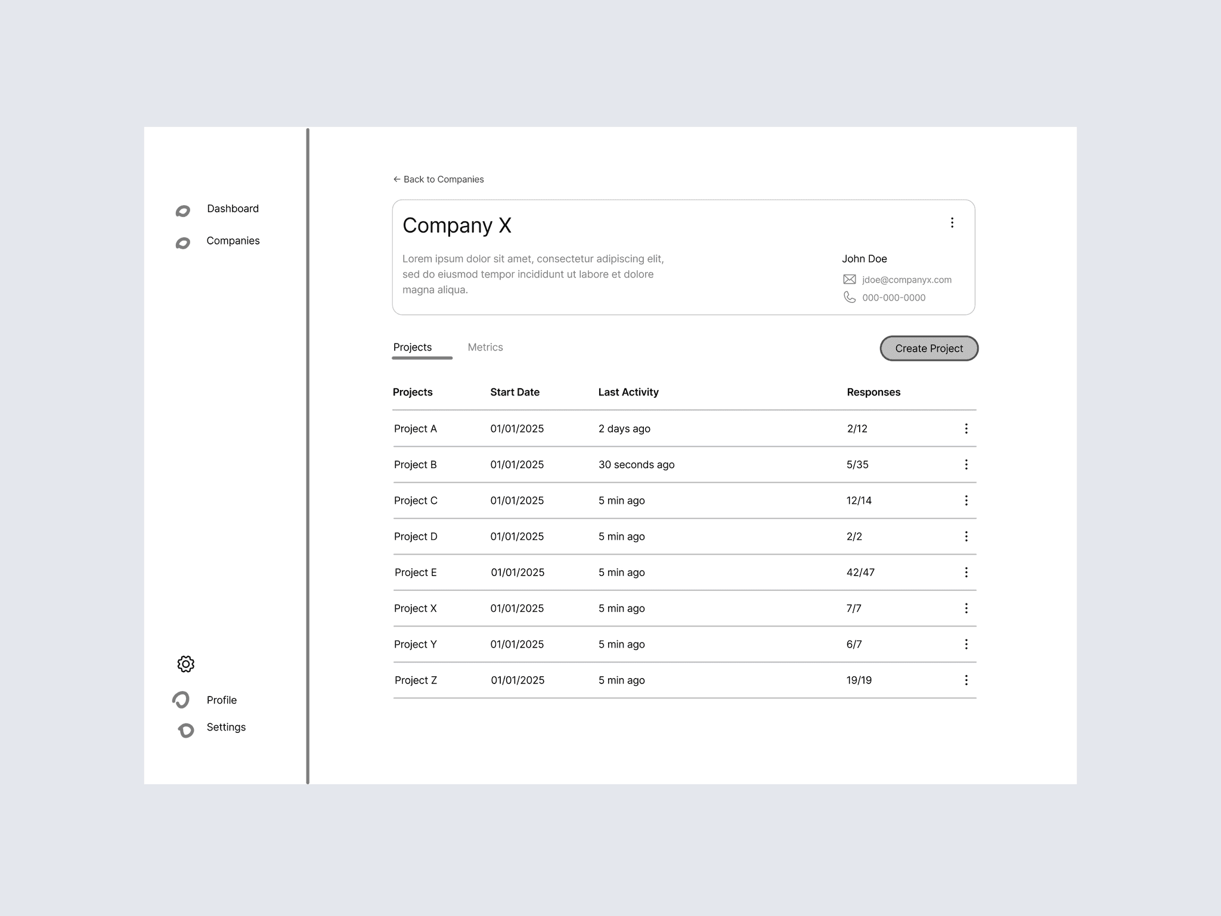Viewport: 1221px width, 916px height.
Task: Click the envelope email icon
Action: [850, 280]
